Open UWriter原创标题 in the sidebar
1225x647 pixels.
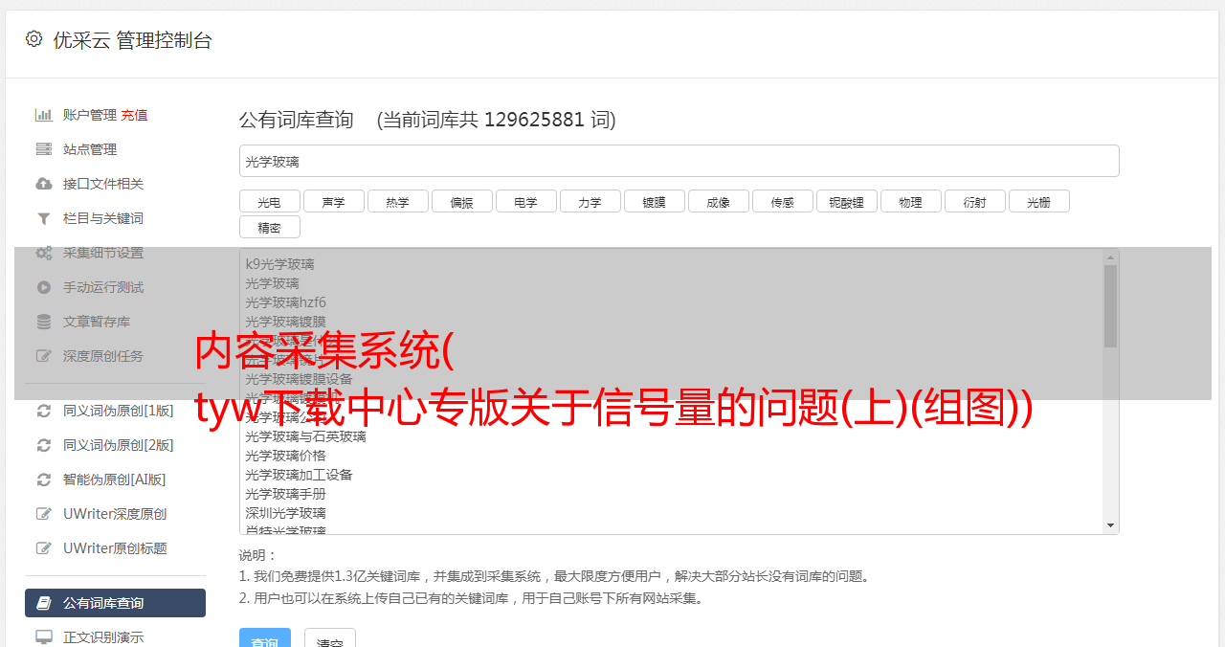pyautogui.click(x=115, y=548)
